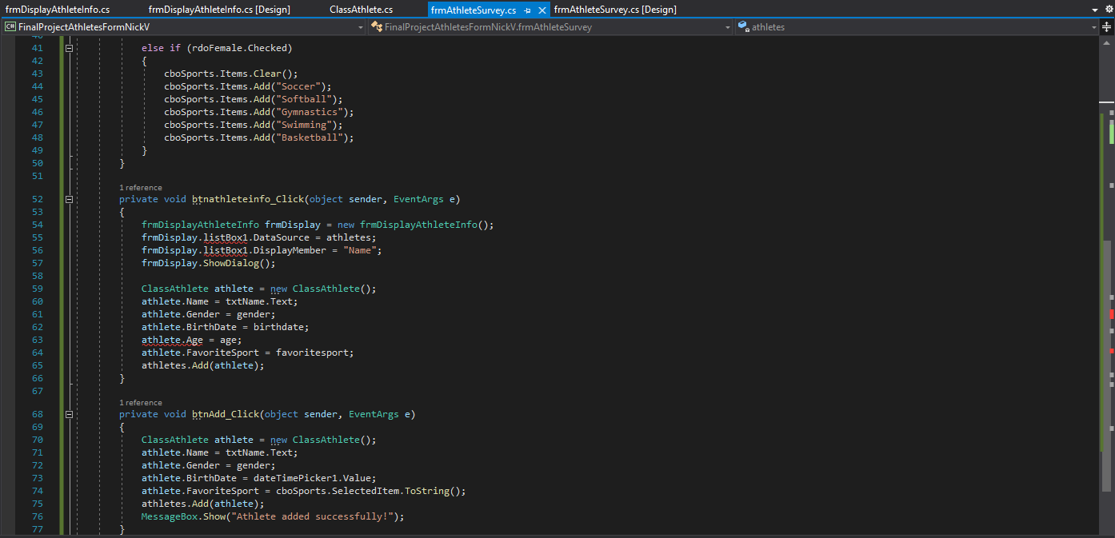
Task: Click the split editor window icon
Action: pos(1107,27)
